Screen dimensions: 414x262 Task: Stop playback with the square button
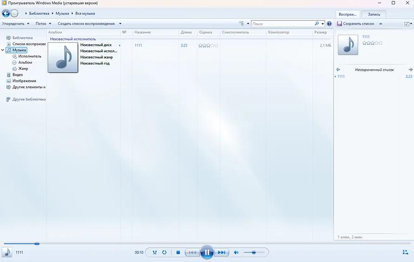[x=178, y=252]
